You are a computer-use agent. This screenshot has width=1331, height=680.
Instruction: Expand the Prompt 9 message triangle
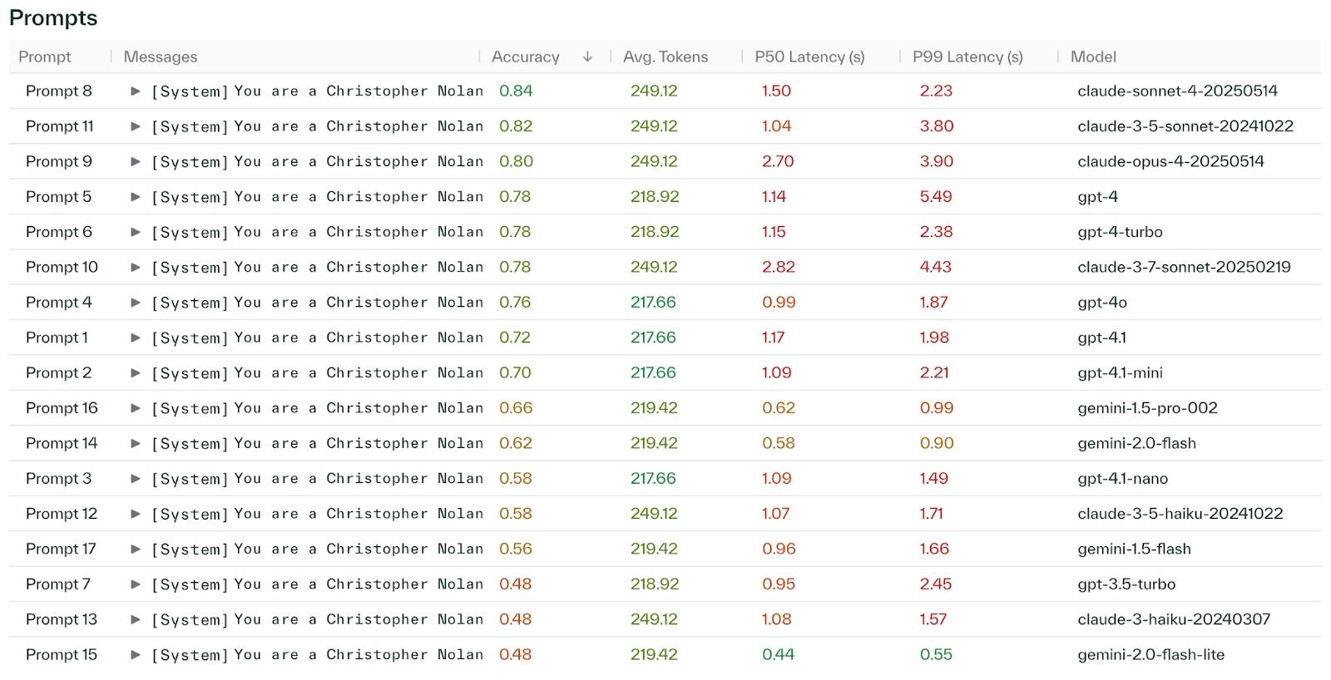[x=136, y=162]
